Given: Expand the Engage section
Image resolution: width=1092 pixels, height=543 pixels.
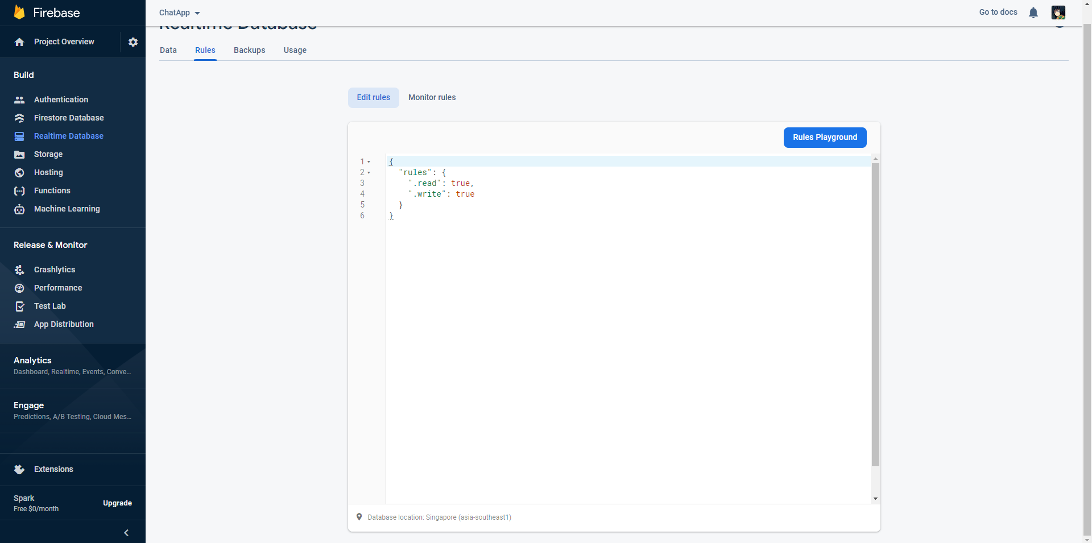Looking at the screenshot, I should (x=73, y=411).
